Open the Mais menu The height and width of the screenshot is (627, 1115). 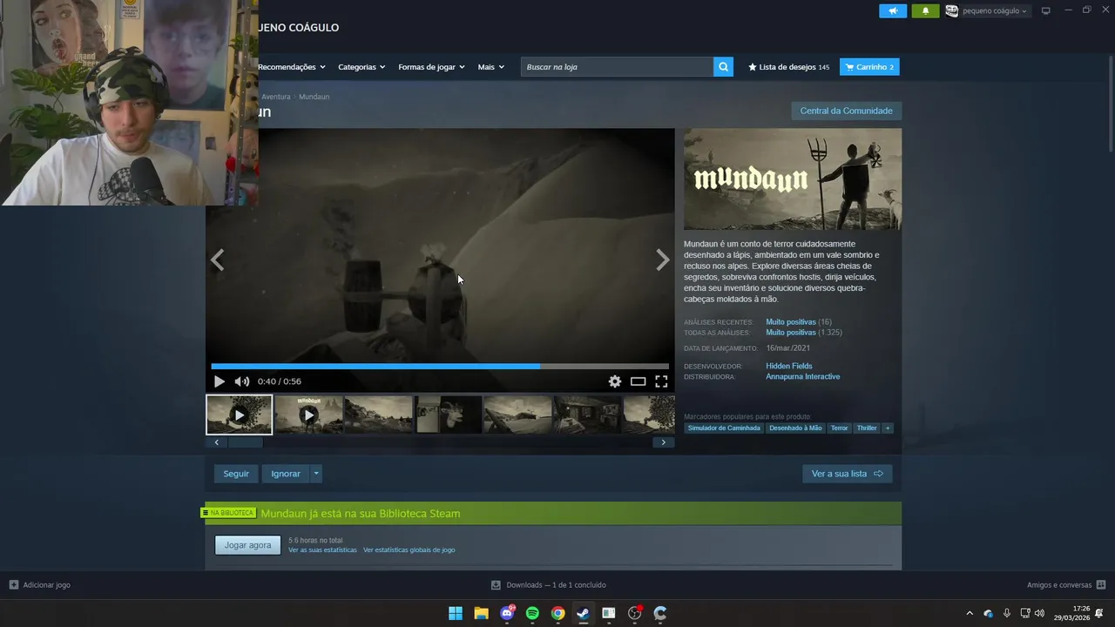490,67
